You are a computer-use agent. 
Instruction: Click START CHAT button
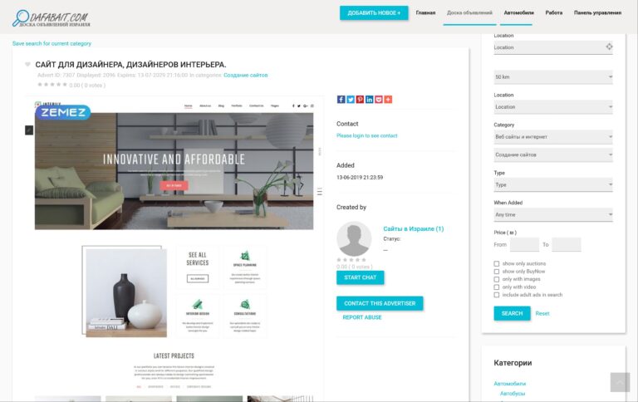pos(360,277)
